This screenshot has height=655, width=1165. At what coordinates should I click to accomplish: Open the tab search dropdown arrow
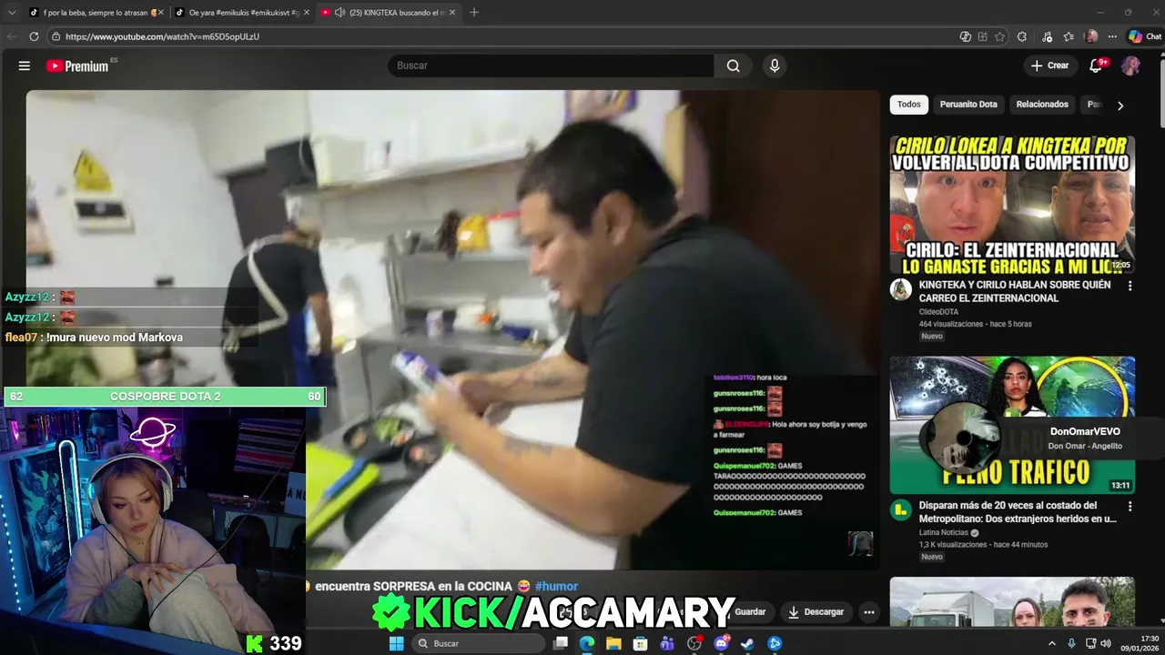[12, 12]
